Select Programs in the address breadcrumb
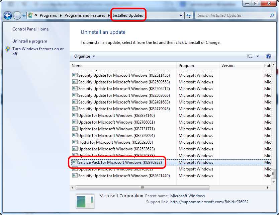 pyautogui.click(x=48, y=15)
